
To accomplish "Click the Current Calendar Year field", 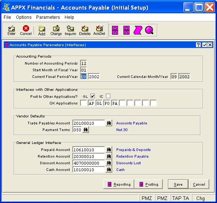I will click(x=185, y=76).
